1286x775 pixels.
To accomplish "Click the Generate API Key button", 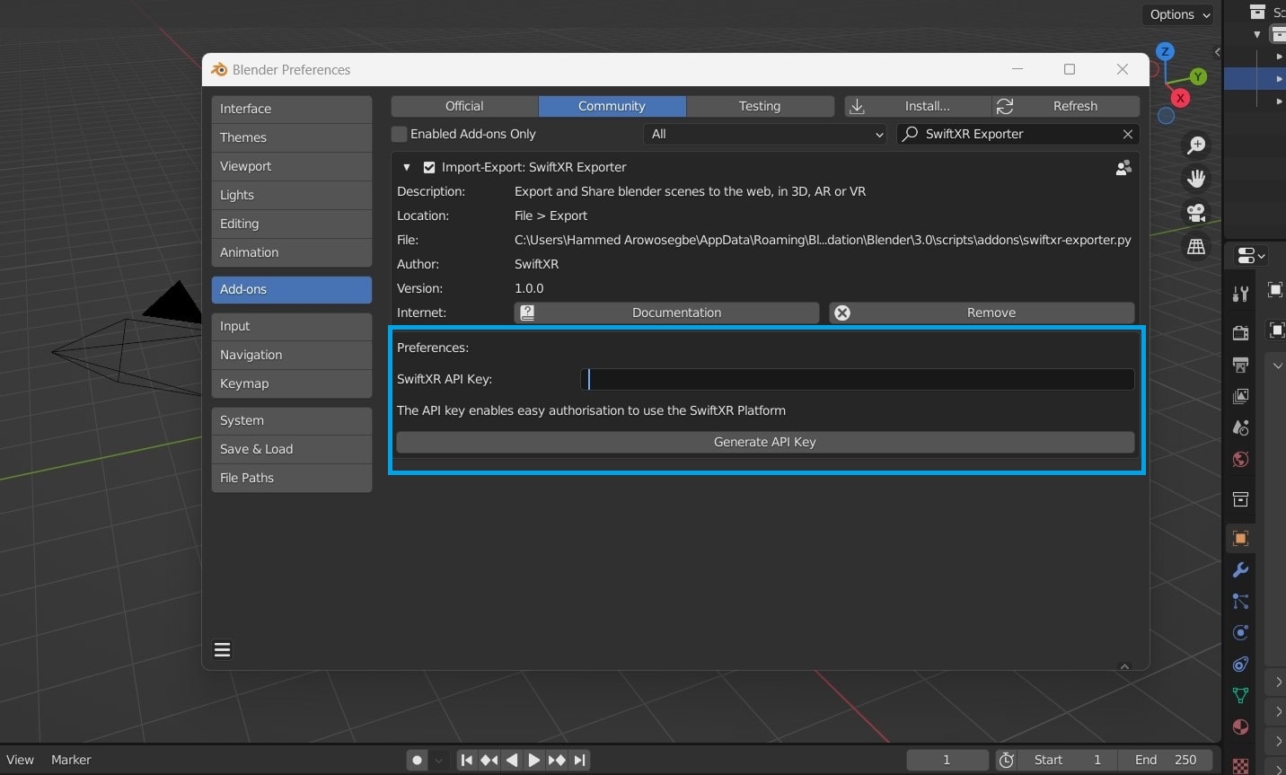I will (x=765, y=442).
